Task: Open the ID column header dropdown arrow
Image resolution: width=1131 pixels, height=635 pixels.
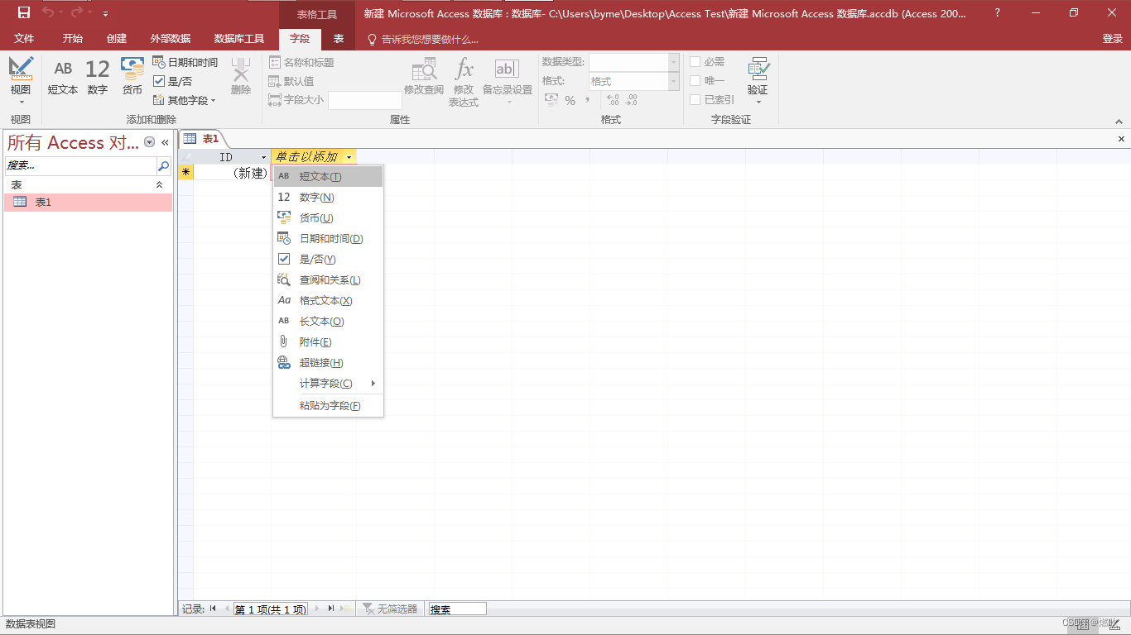Action: pos(264,157)
